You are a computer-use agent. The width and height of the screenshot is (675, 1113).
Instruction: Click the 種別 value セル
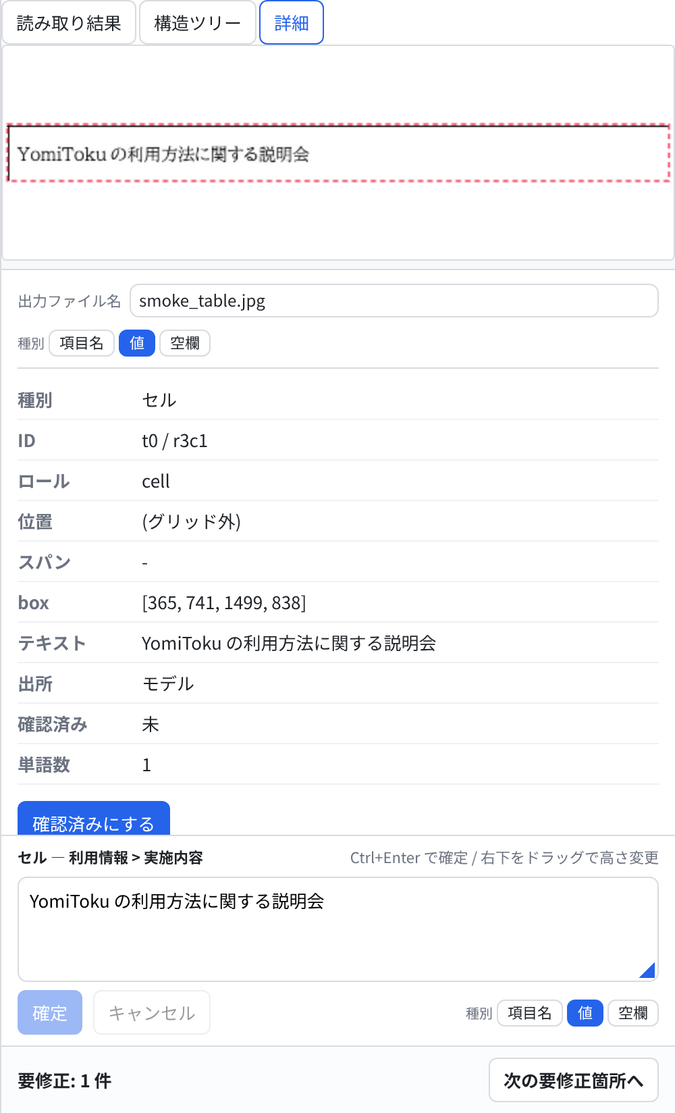tap(159, 400)
